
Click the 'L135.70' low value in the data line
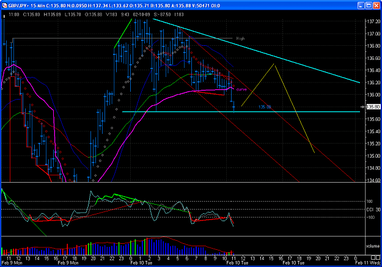(x=73, y=15)
